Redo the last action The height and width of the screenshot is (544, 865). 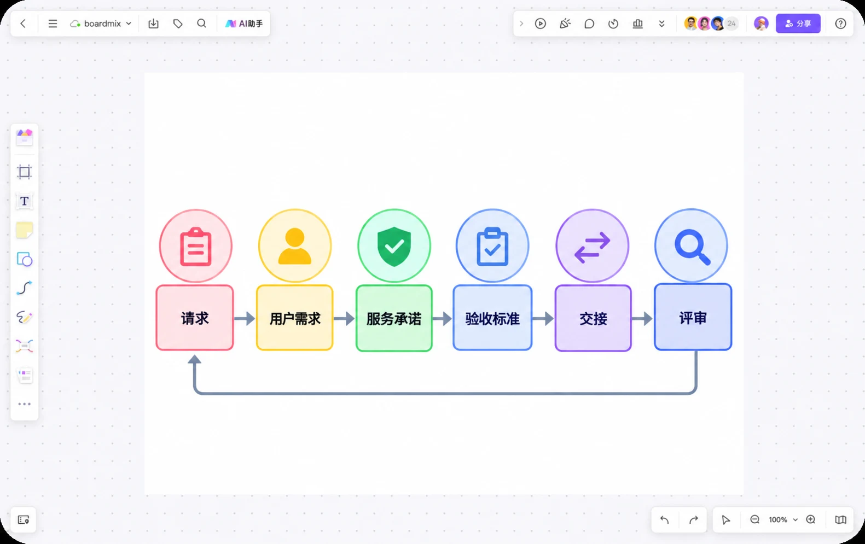click(x=694, y=520)
